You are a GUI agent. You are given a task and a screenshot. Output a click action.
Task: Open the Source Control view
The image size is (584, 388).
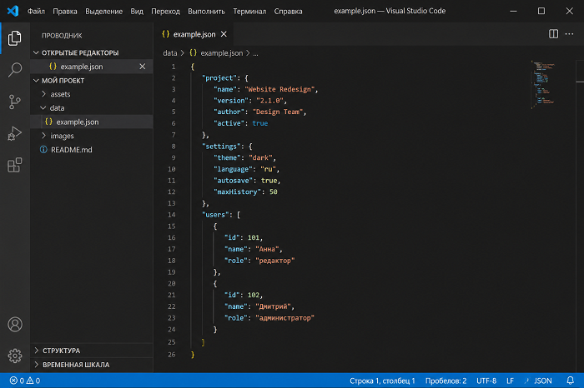14,102
